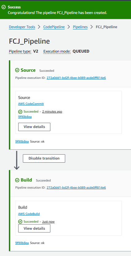Click the Build action succeeded status icon

[x=20, y=222]
